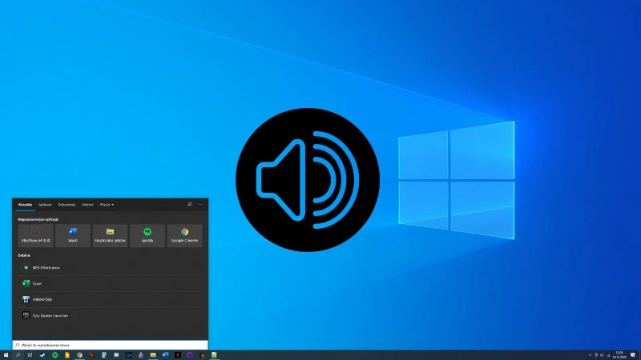
Task: Open Steam from the taskbar
Action: point(42,355)
